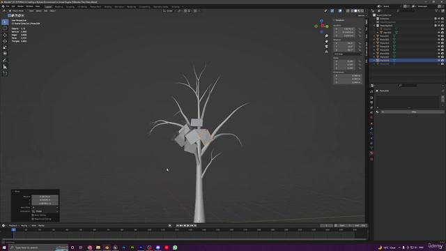The height and width of the screenshot is (251, 446).
Task: Select the Transform tool
Action: pyautogui.click(x=5, y=54)
